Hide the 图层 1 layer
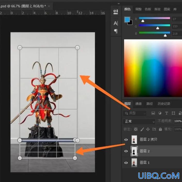This screenshot has height=182, width=182. pyautogui.click(x=126, y=163)
